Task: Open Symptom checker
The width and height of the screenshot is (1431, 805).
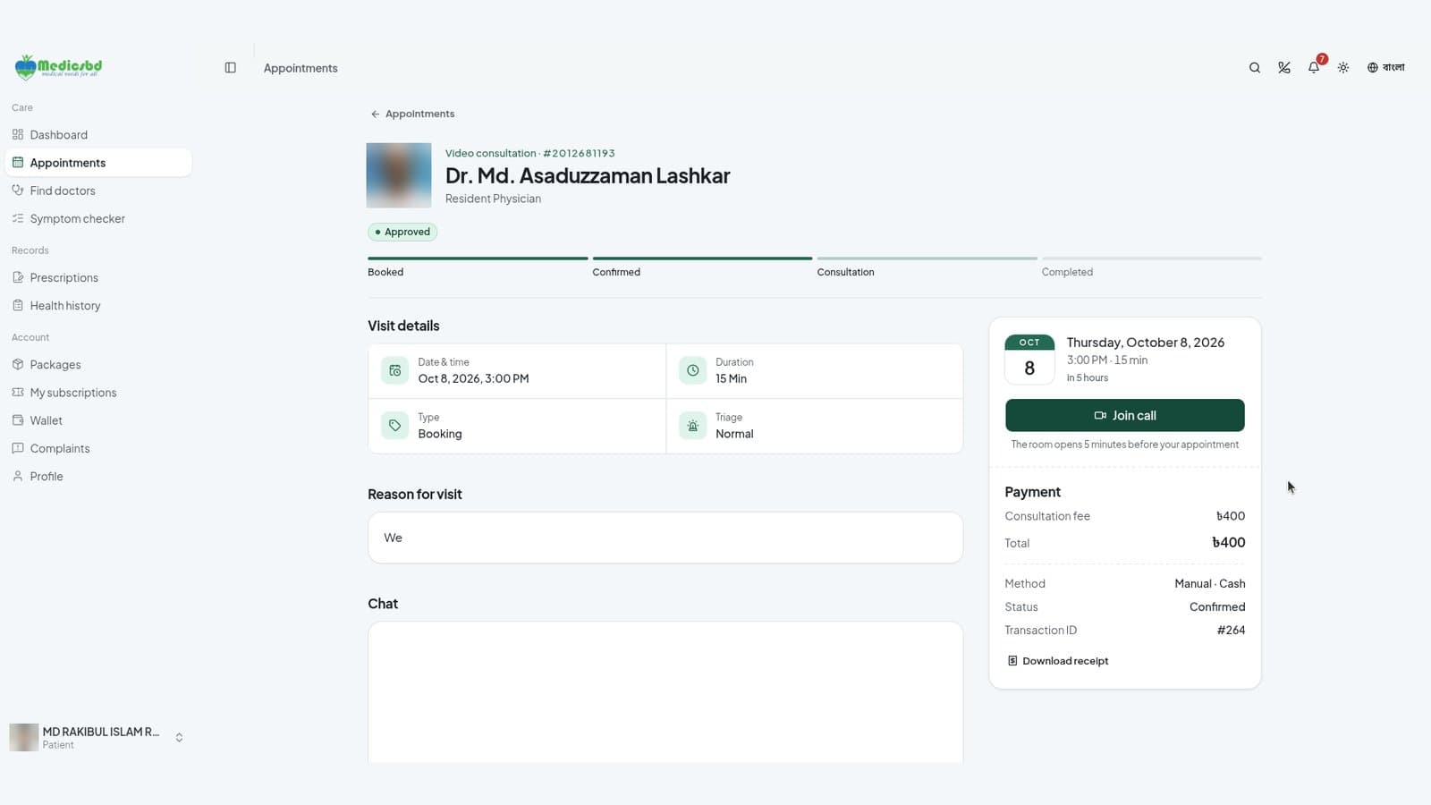Action: [x=98, y=218]
